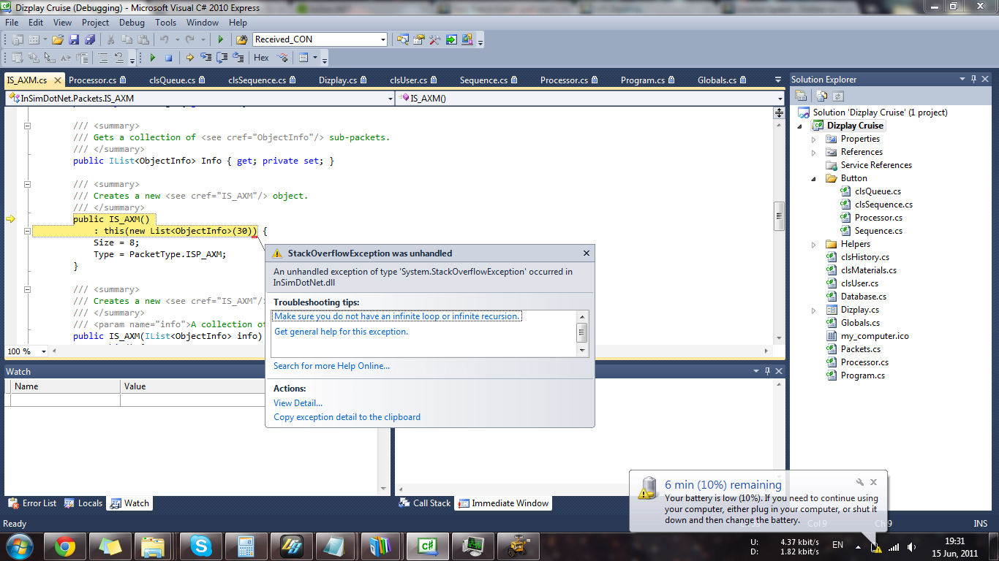This screenshot has height=561, width=999.
Task: Close the IS_AXM.cs tab
Action: [57, 80]
